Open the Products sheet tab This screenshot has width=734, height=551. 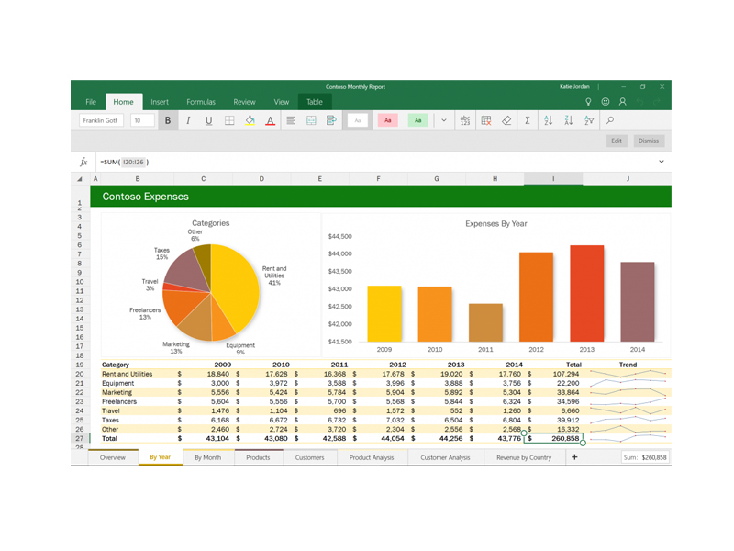pos(258,457)
